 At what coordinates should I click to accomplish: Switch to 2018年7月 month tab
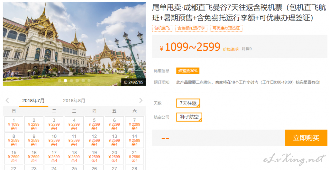click(x=33, y=101)
